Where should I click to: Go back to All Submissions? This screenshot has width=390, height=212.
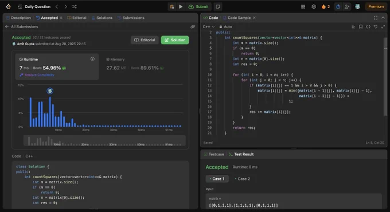click(22, 26)
